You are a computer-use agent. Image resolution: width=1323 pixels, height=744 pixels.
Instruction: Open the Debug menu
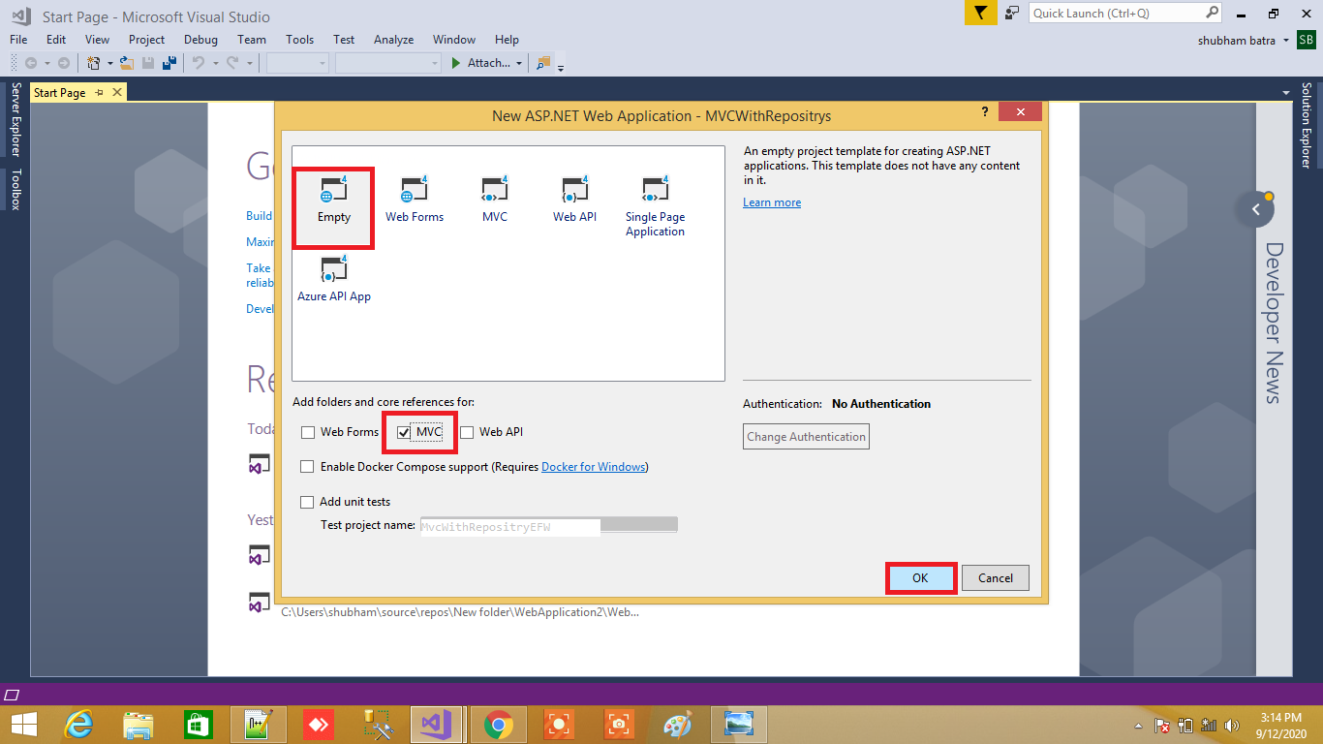[200, 40]
